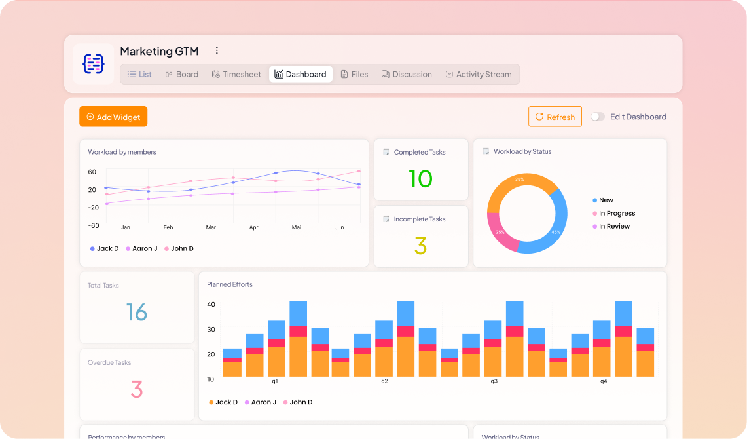This screenshot has width=747, height=439.
Task: Toggle the In Review legend item
Action: coord(611,227)
